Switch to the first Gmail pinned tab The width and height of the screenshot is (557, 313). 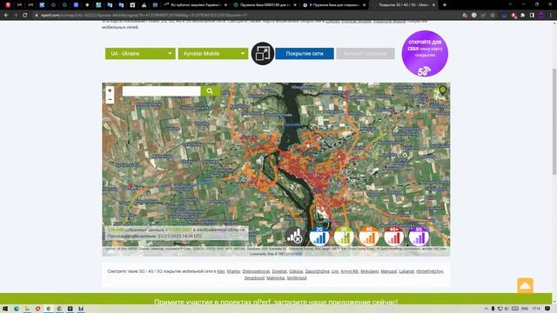pyautogui.click(x=19, y=5)
